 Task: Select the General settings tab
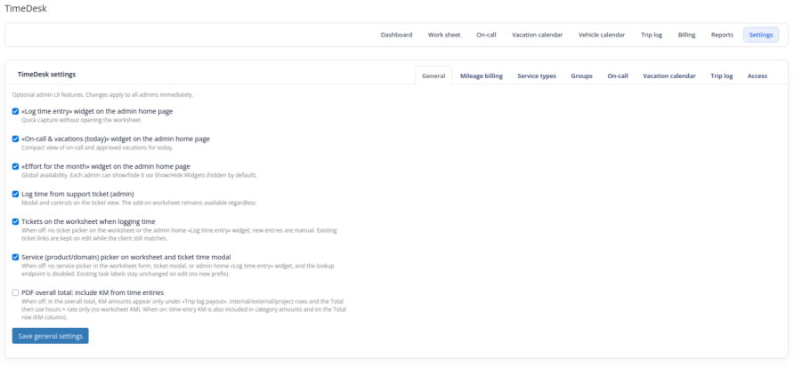[x=433, y=76]
